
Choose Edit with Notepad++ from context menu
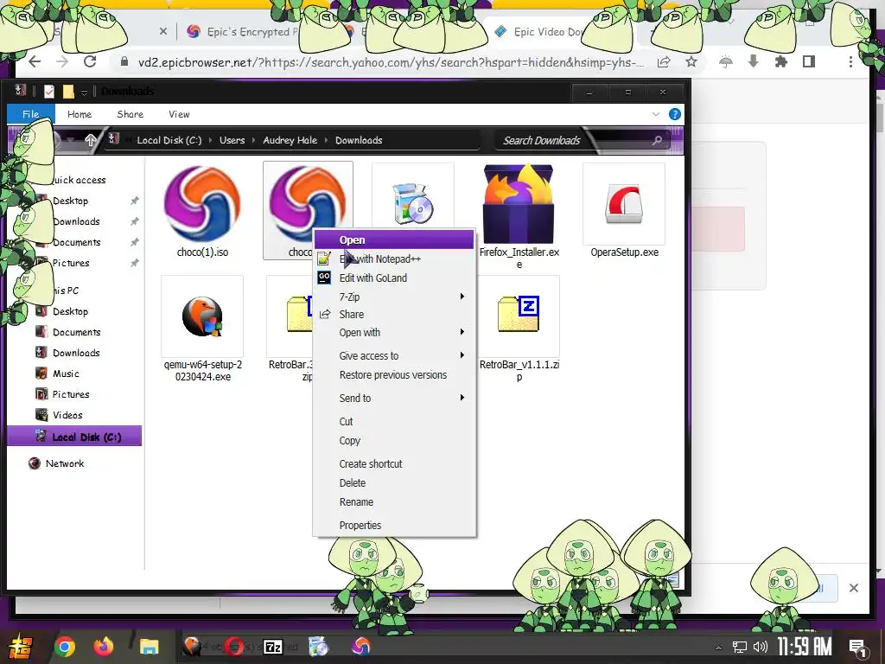tap(394, 259)
